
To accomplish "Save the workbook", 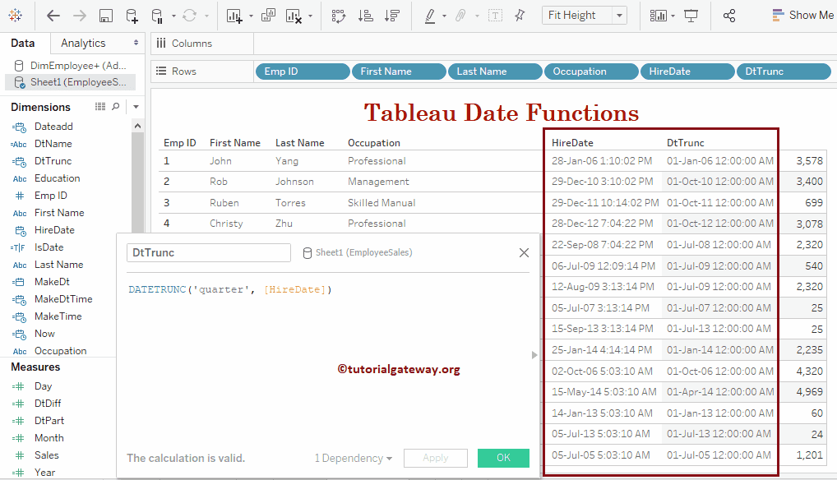I will (104, 14).
